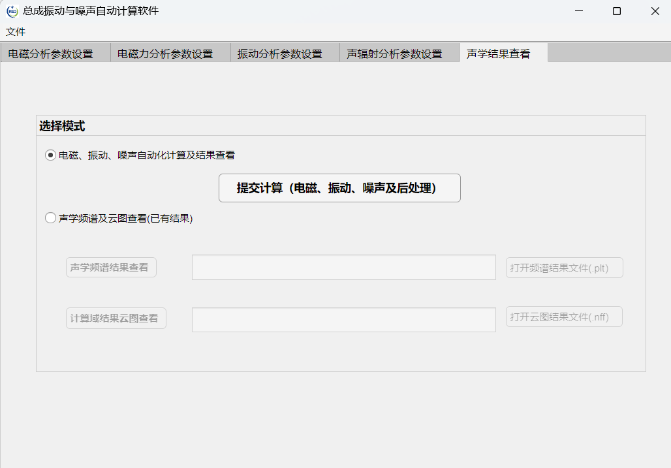Screen dimensions: 671x468
Task: Click the spectrum result file path field
Action: 343,268
